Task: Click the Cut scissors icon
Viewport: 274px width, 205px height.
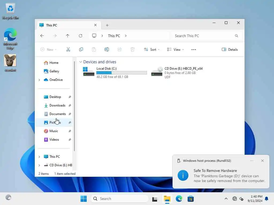Action: [x=68, y=49]
